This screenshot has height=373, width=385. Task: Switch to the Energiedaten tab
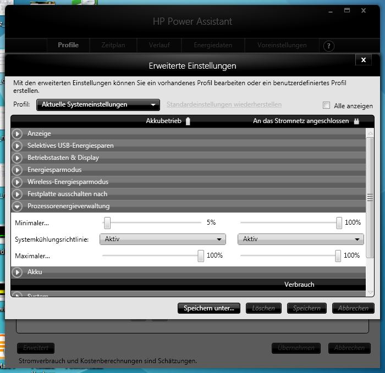(213, 45)
